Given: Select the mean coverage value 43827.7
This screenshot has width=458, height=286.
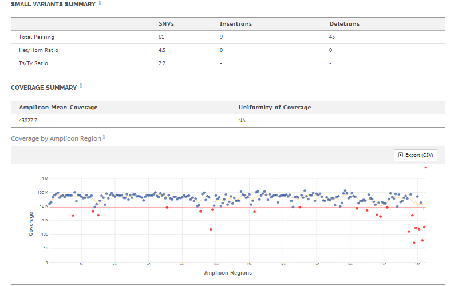Looking at the screenshot, I should [31, 121].
